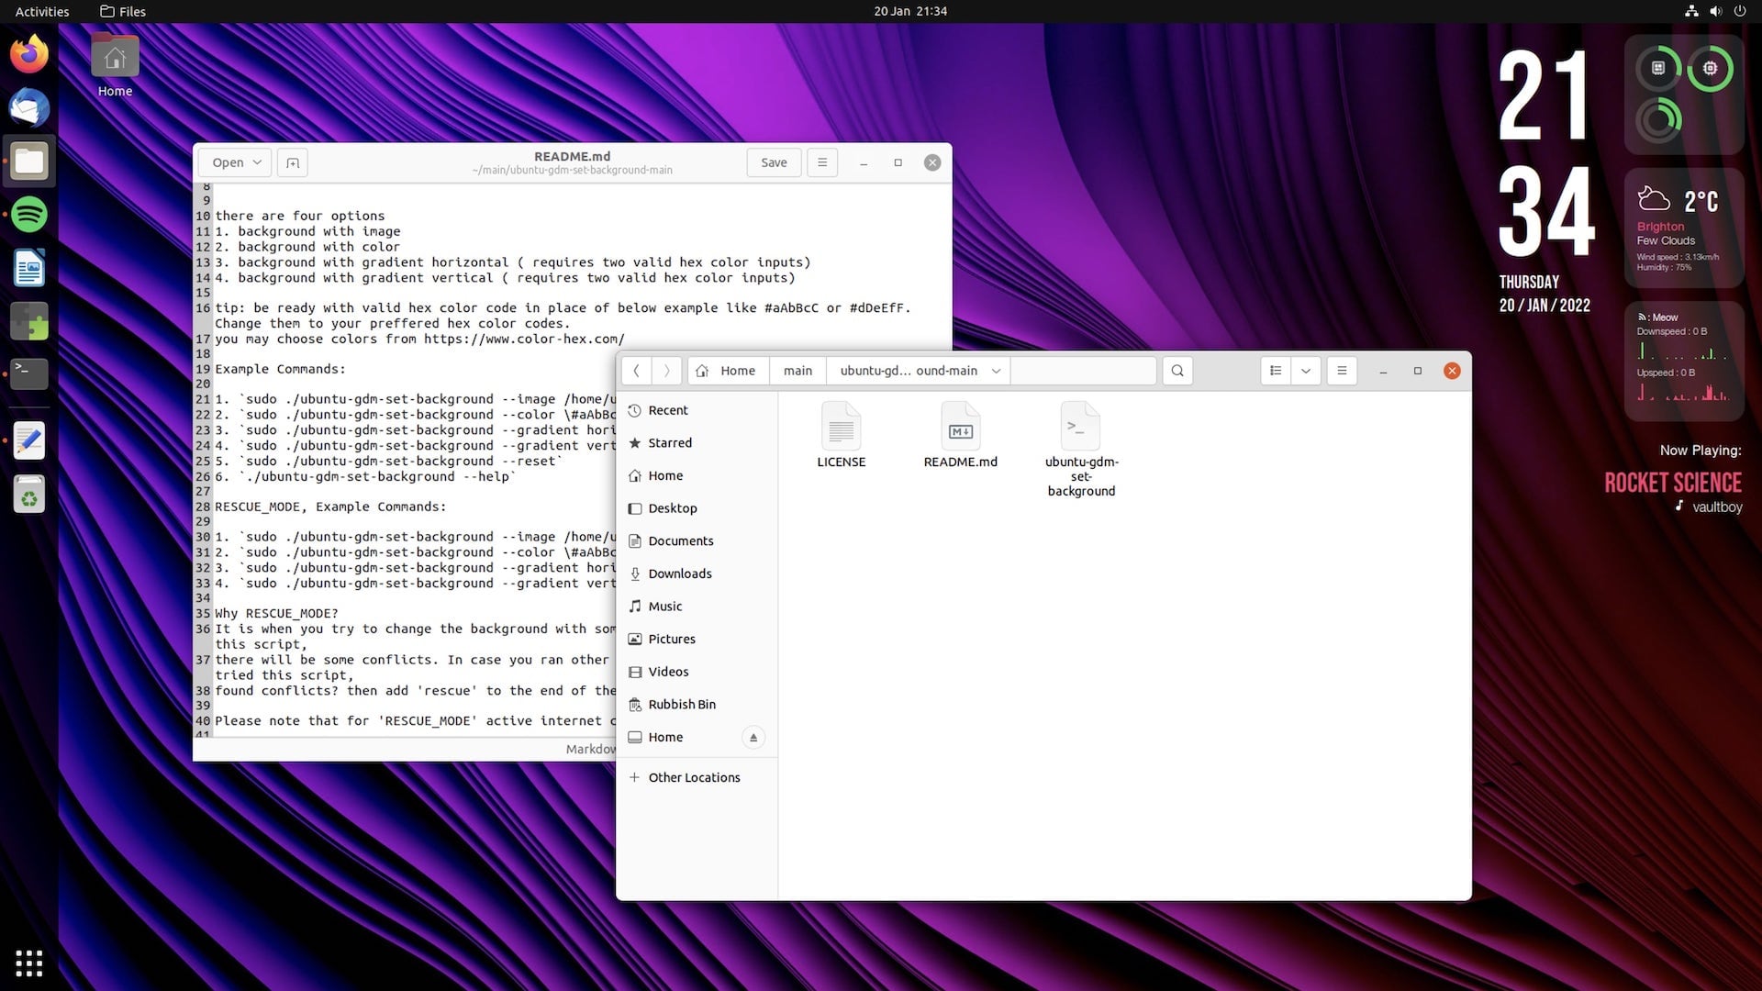This screenshot has height=991, width=1762.
Task: Click the volume icon in the top bar
Action: point(1714,11)
